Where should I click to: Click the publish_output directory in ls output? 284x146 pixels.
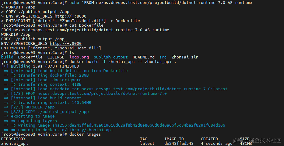tap(111, 57)
